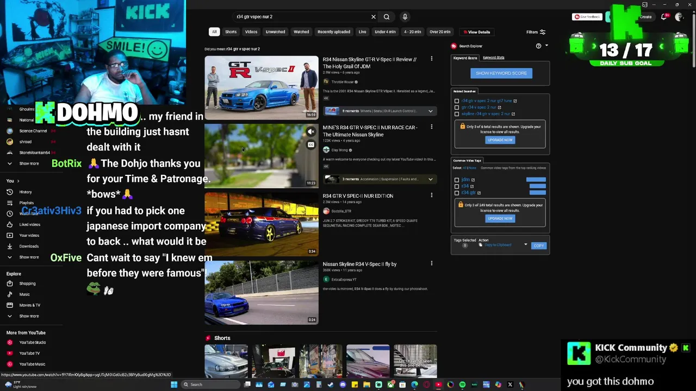Image resolution: width=696 pixels, height=391 pixels.
Task: Expand Show more under the You section
Action: 29,257
